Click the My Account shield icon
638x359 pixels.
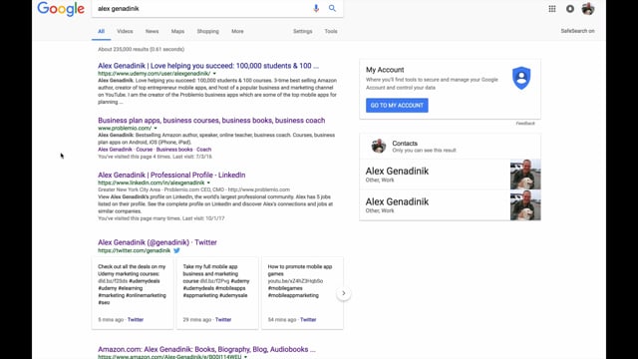click(521, 78)
